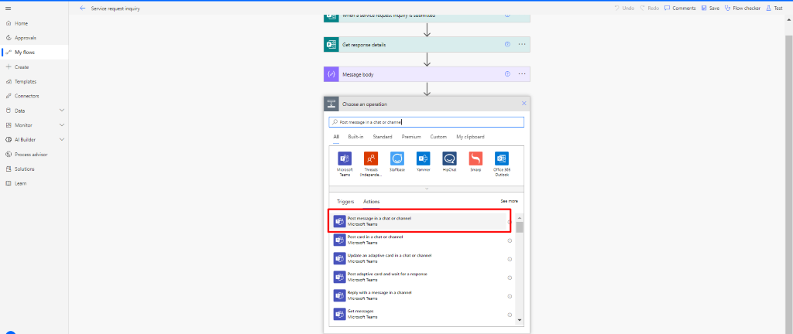Image resolution: width=793 pixels, height=334 pixels.
Task: Select the Microsoft Teams connector icon
Action: click(344, 158)
